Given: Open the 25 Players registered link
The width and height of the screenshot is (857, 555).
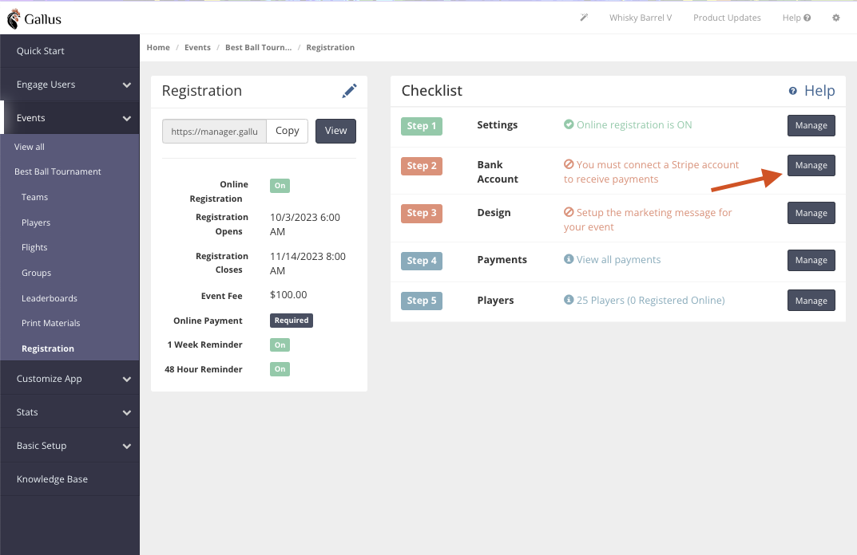Looking at the screenshot, I should [x=650, y=301].
